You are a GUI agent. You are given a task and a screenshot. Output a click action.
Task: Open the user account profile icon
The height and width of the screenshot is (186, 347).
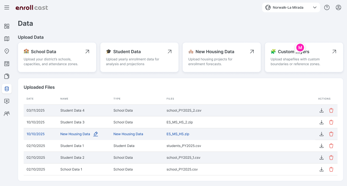(338, 7)
